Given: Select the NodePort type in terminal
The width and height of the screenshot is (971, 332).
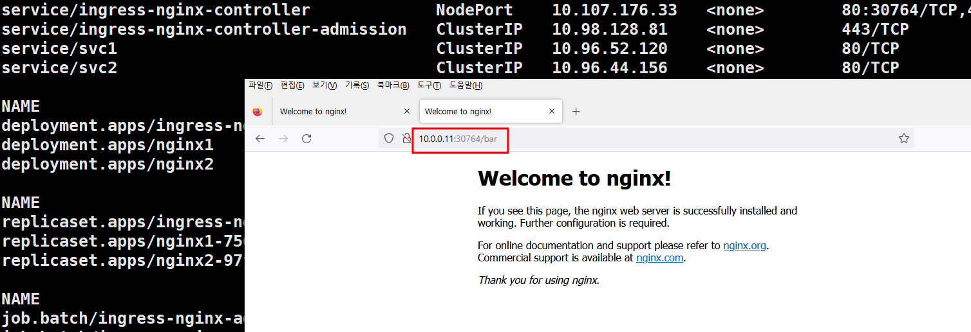Looking at the screenshot, I should [475, 10].
